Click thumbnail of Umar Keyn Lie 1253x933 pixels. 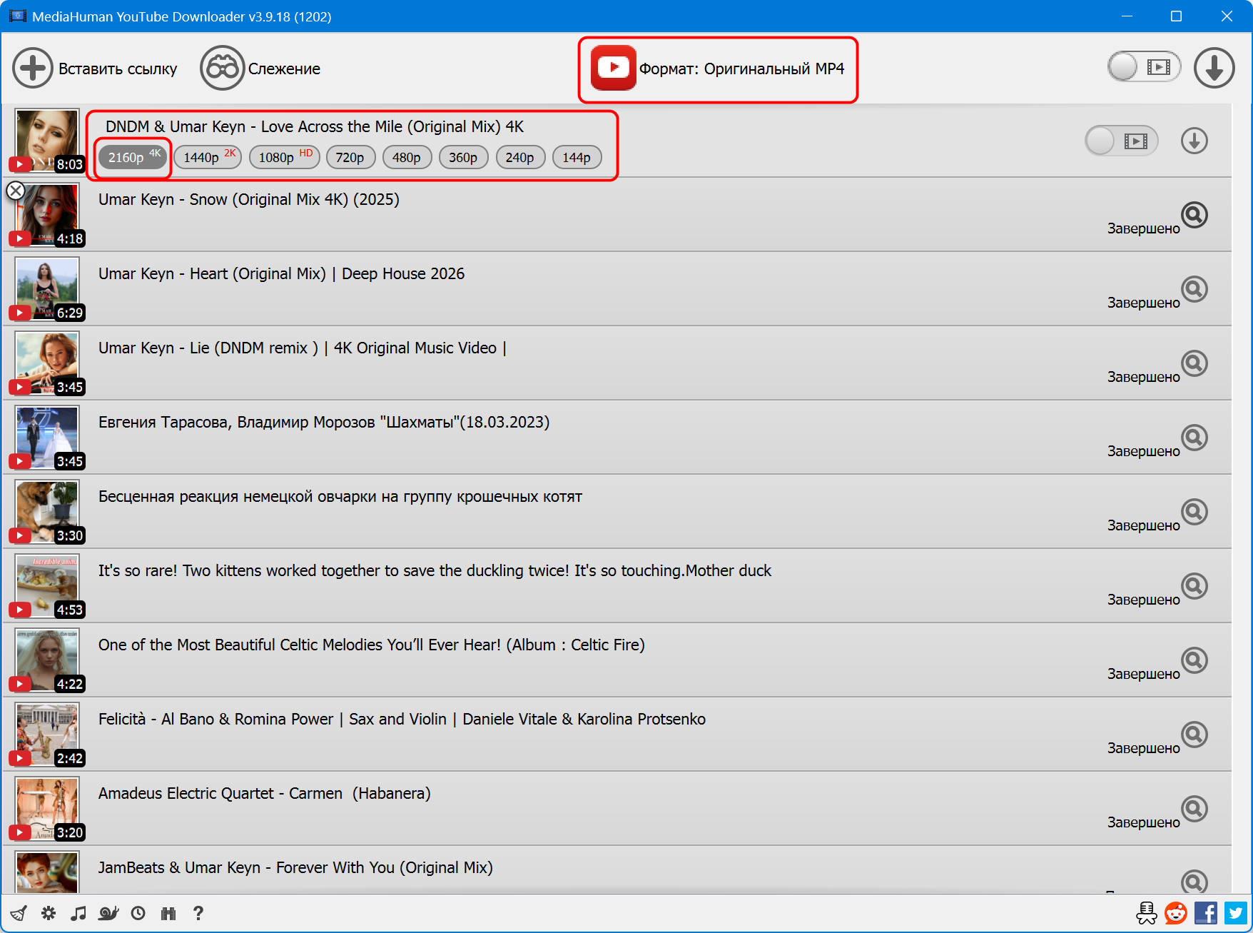point(47,363)
